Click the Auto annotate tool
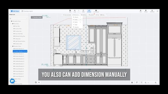The height and width of the screenshot is (94, 168). (67, 15)
